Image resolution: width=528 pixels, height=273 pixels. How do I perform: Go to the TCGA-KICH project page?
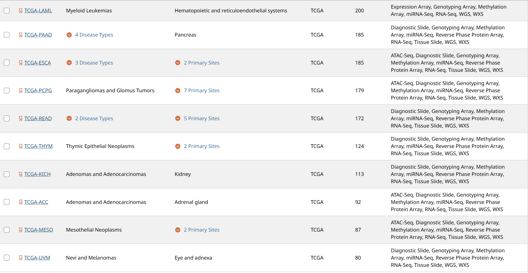coord(37,174)
